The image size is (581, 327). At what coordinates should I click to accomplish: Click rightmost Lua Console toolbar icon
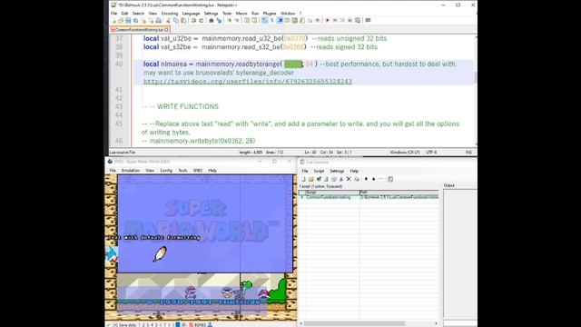coord(390,179)
